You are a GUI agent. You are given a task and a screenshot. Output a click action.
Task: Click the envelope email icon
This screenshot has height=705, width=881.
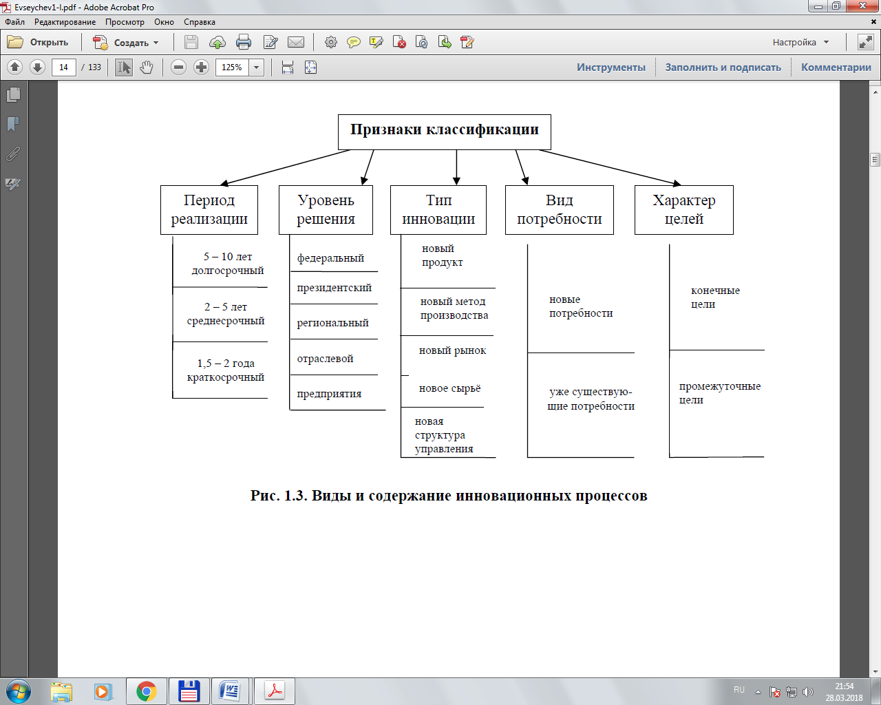pyautogui.click(x=296, y=43)
